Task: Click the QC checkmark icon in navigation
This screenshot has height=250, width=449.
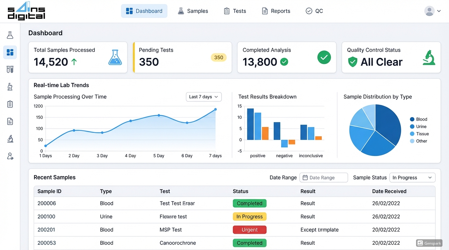Action: click(309, 11)
